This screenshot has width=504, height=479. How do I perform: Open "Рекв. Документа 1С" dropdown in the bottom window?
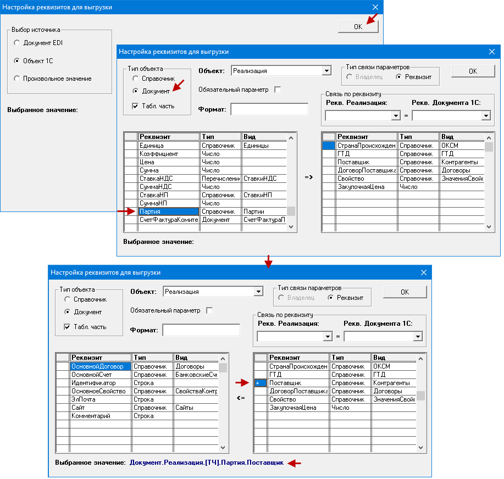418,336
